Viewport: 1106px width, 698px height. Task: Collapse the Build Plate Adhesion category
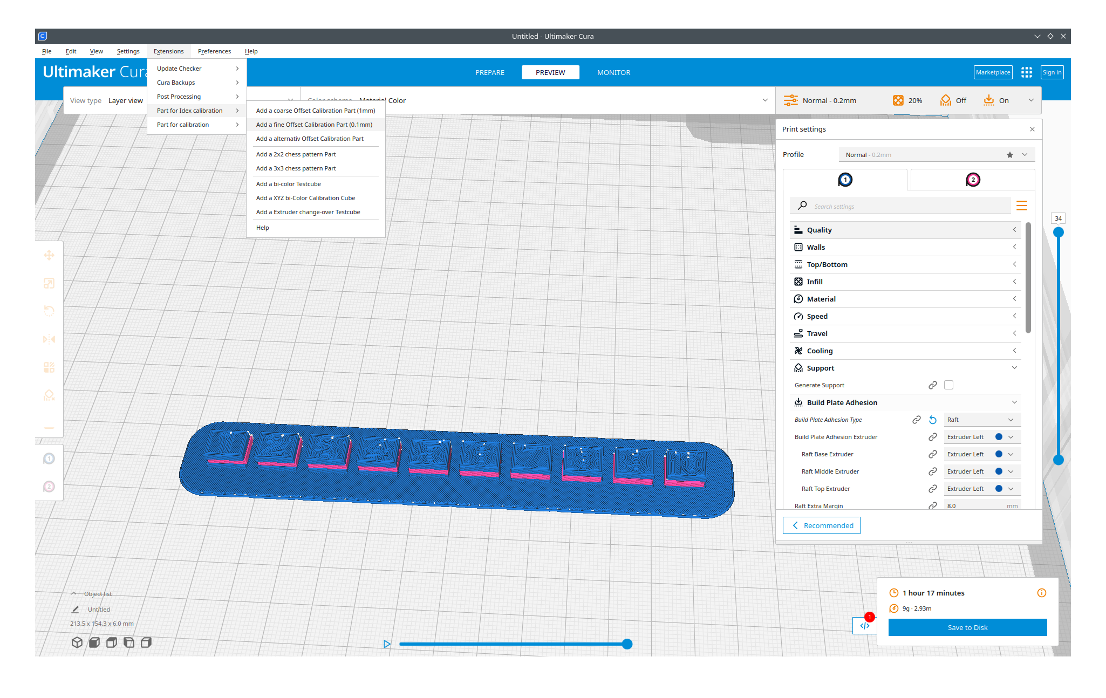tap(905, 402)
